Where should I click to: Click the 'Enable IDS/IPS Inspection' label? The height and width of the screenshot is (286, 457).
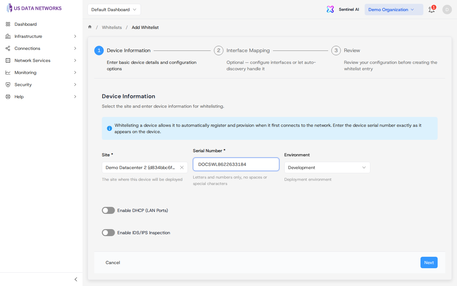pos(144,233)
